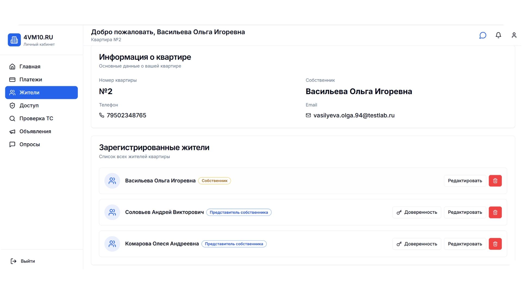The height and width of the screenshot is (293, 522).
Task: Delete resident Васильева Ольга with the trash button
Action: point(495,181)
